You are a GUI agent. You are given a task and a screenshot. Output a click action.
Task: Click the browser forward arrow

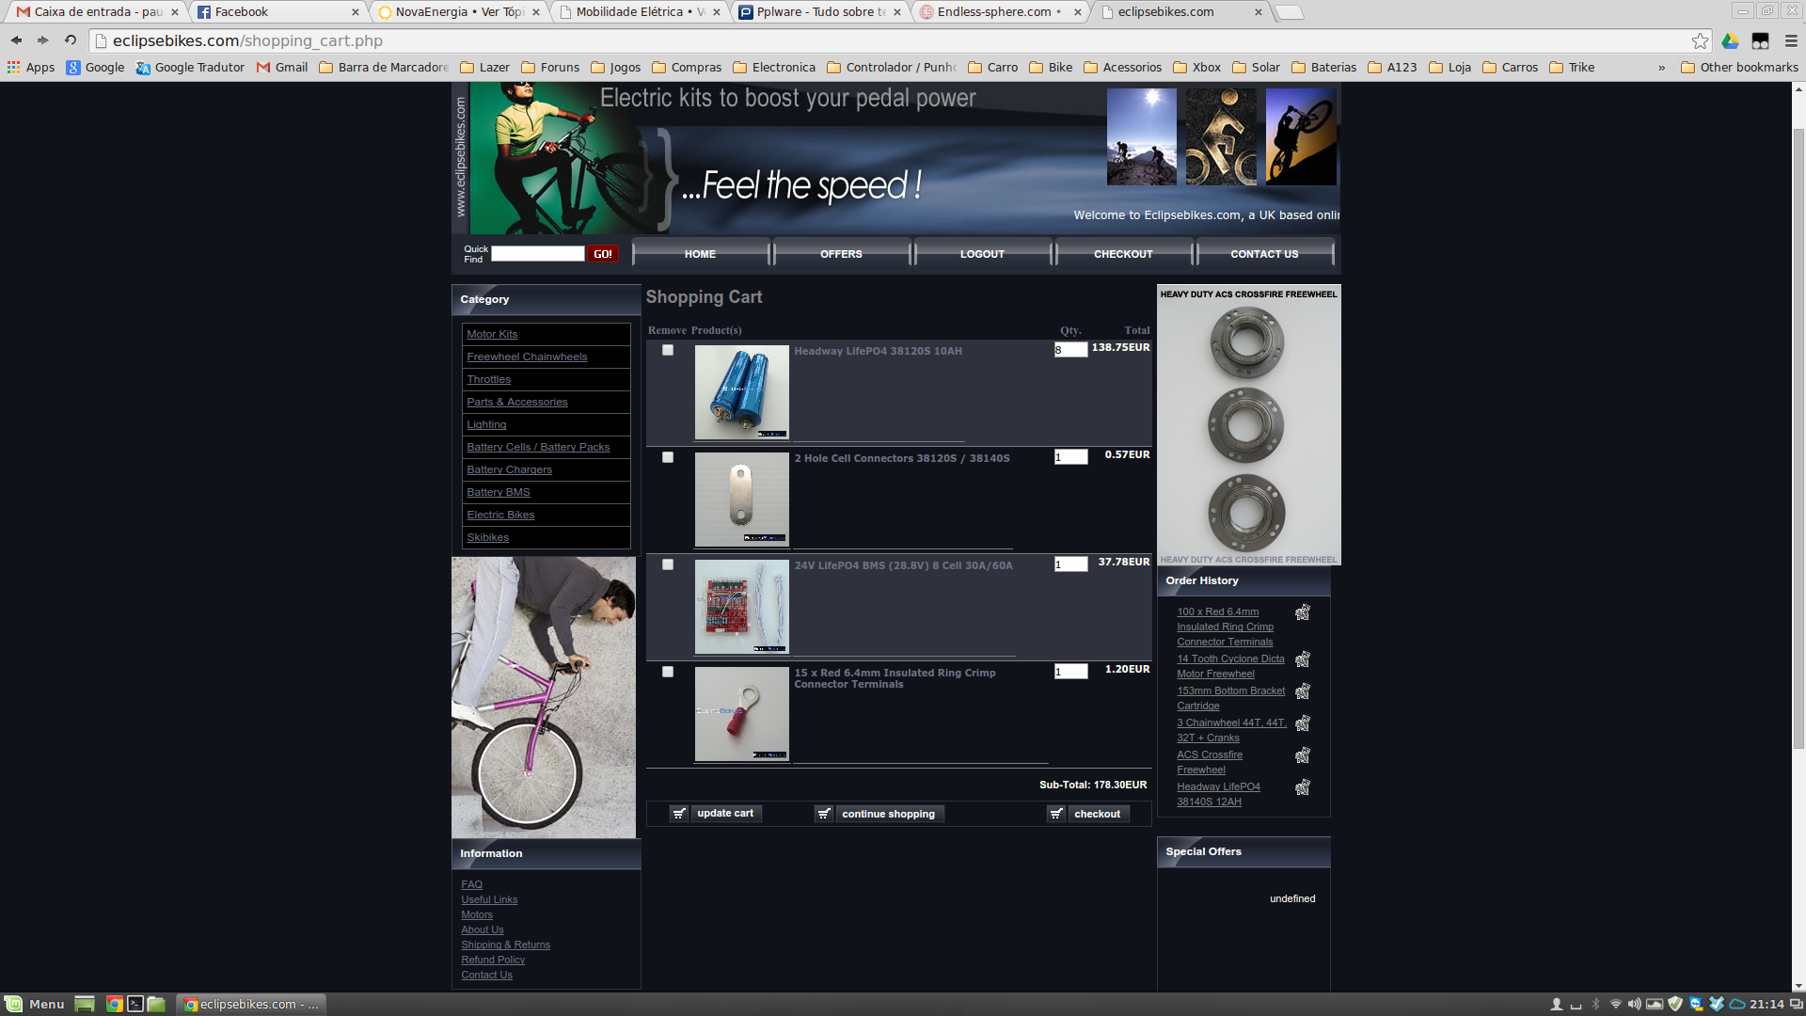(x=42, y=40)
